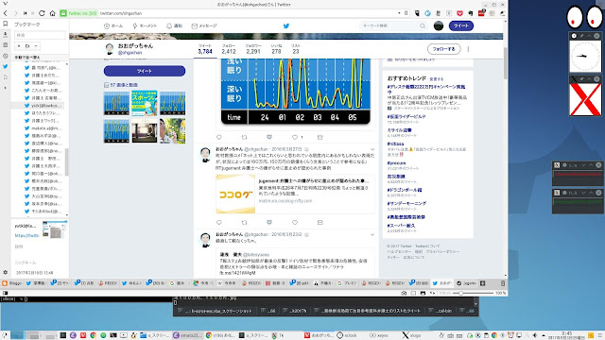The height and width of the screenshot is (340, 605).
Task: Reply to the sleep chart tweet
Action: (219, 137)
